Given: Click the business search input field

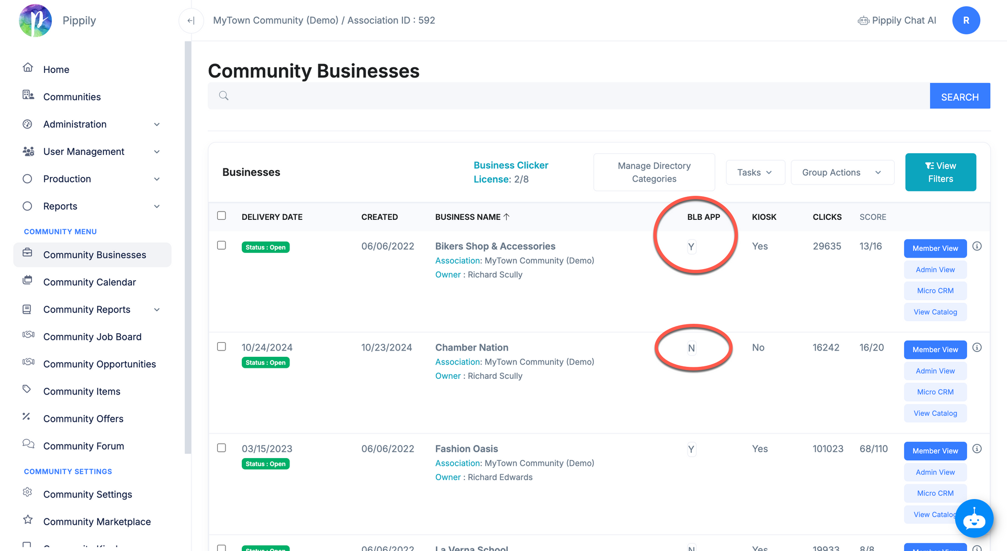Looking at the screenshot, I should 577,96.
